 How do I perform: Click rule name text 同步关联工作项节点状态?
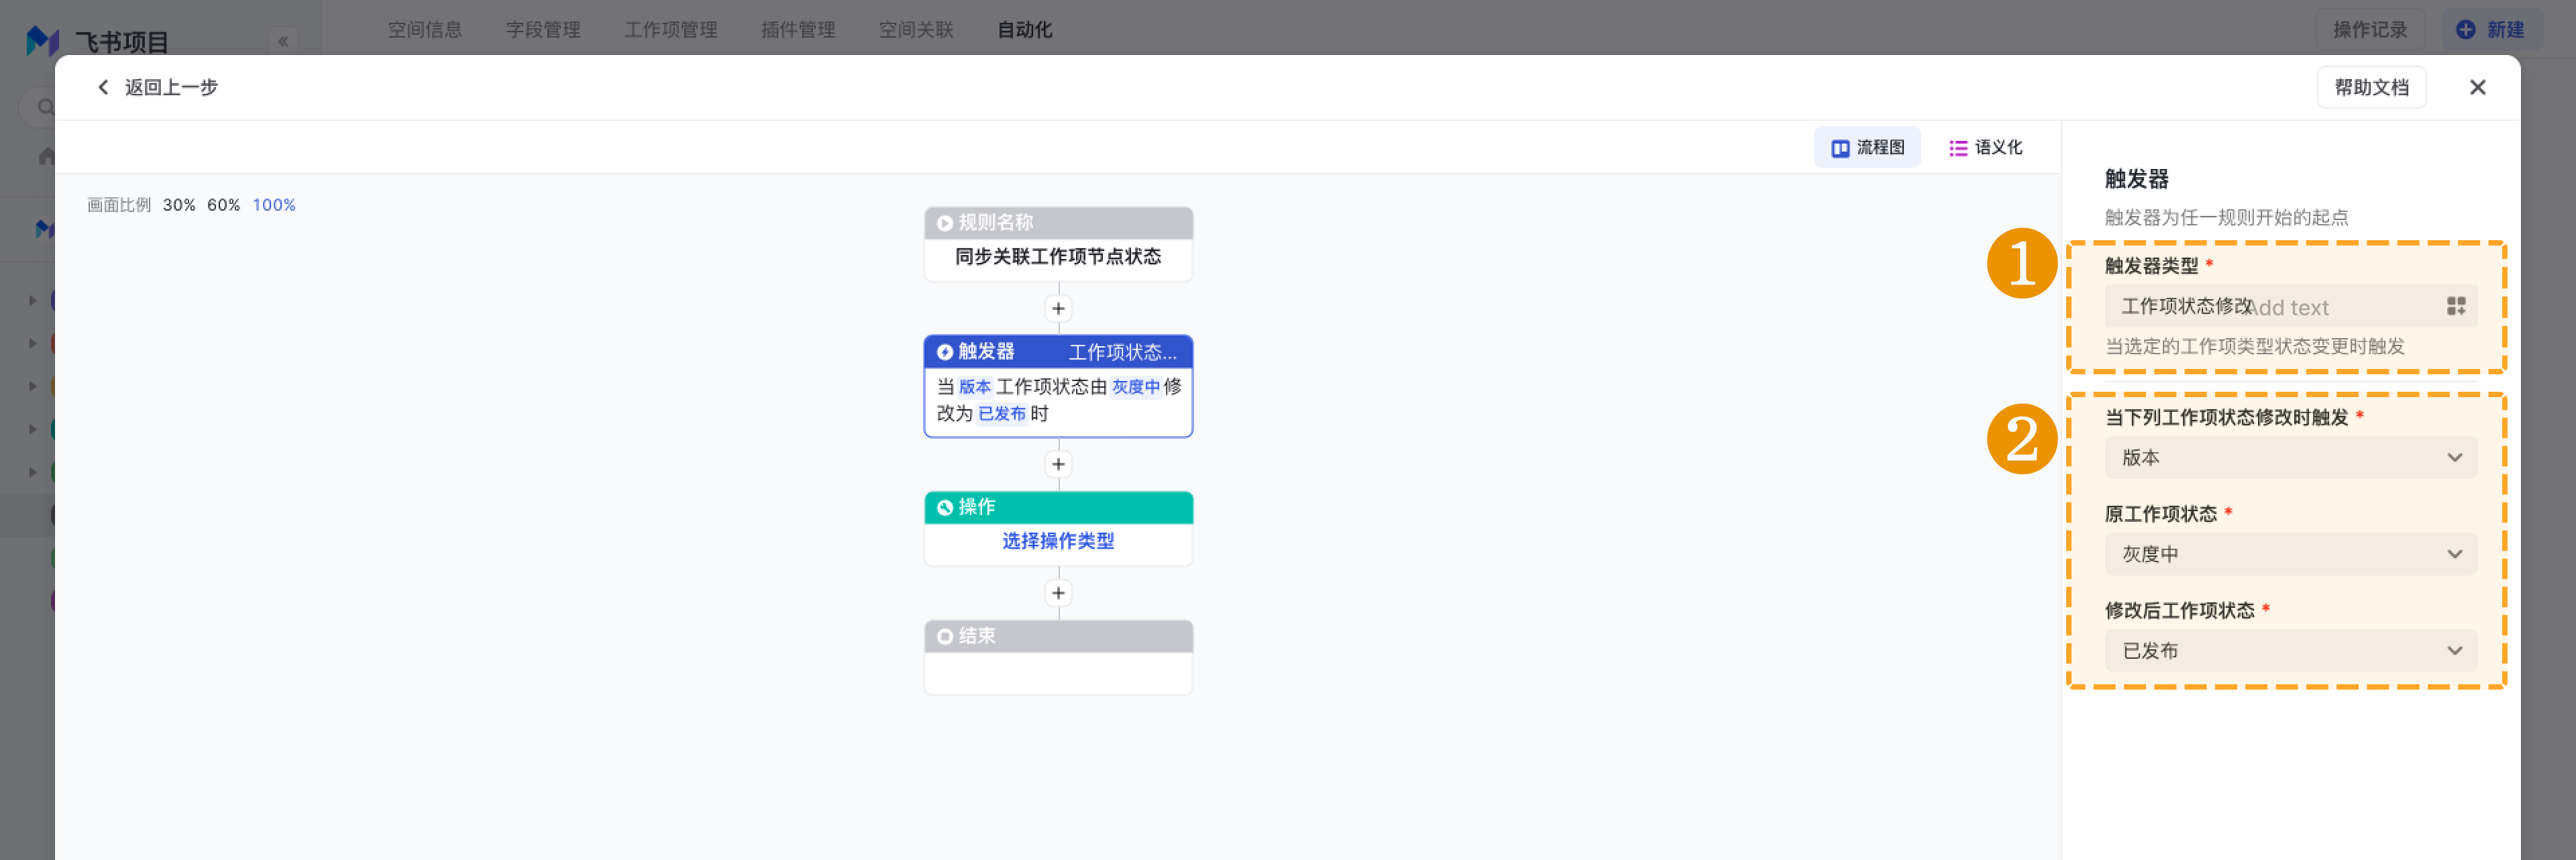pos(1058,257)
